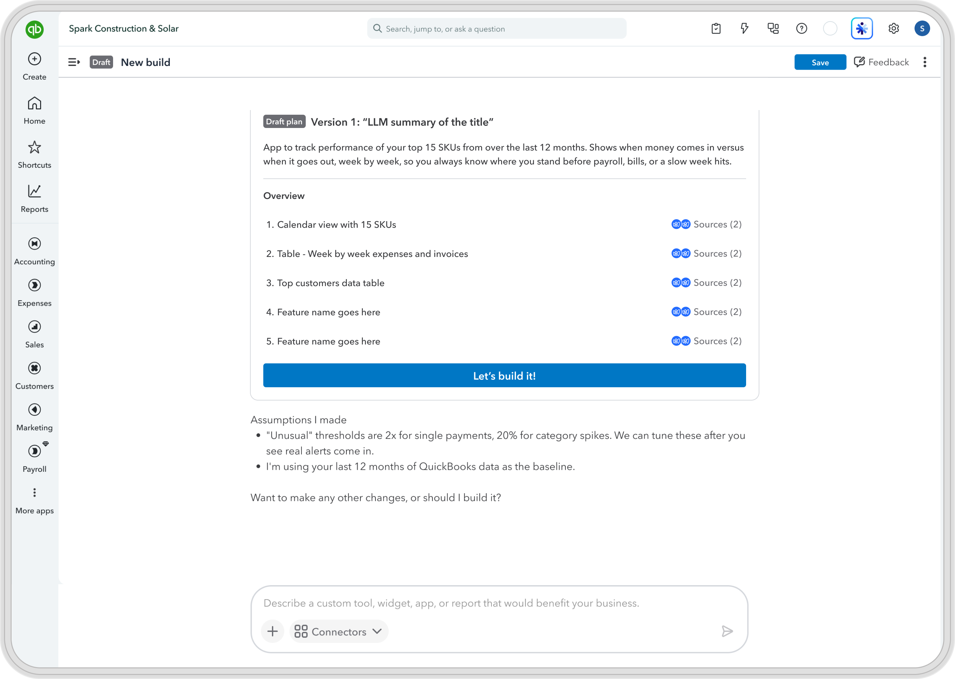
Task: View Sources for feature number 5
Action: coord(706,341)
